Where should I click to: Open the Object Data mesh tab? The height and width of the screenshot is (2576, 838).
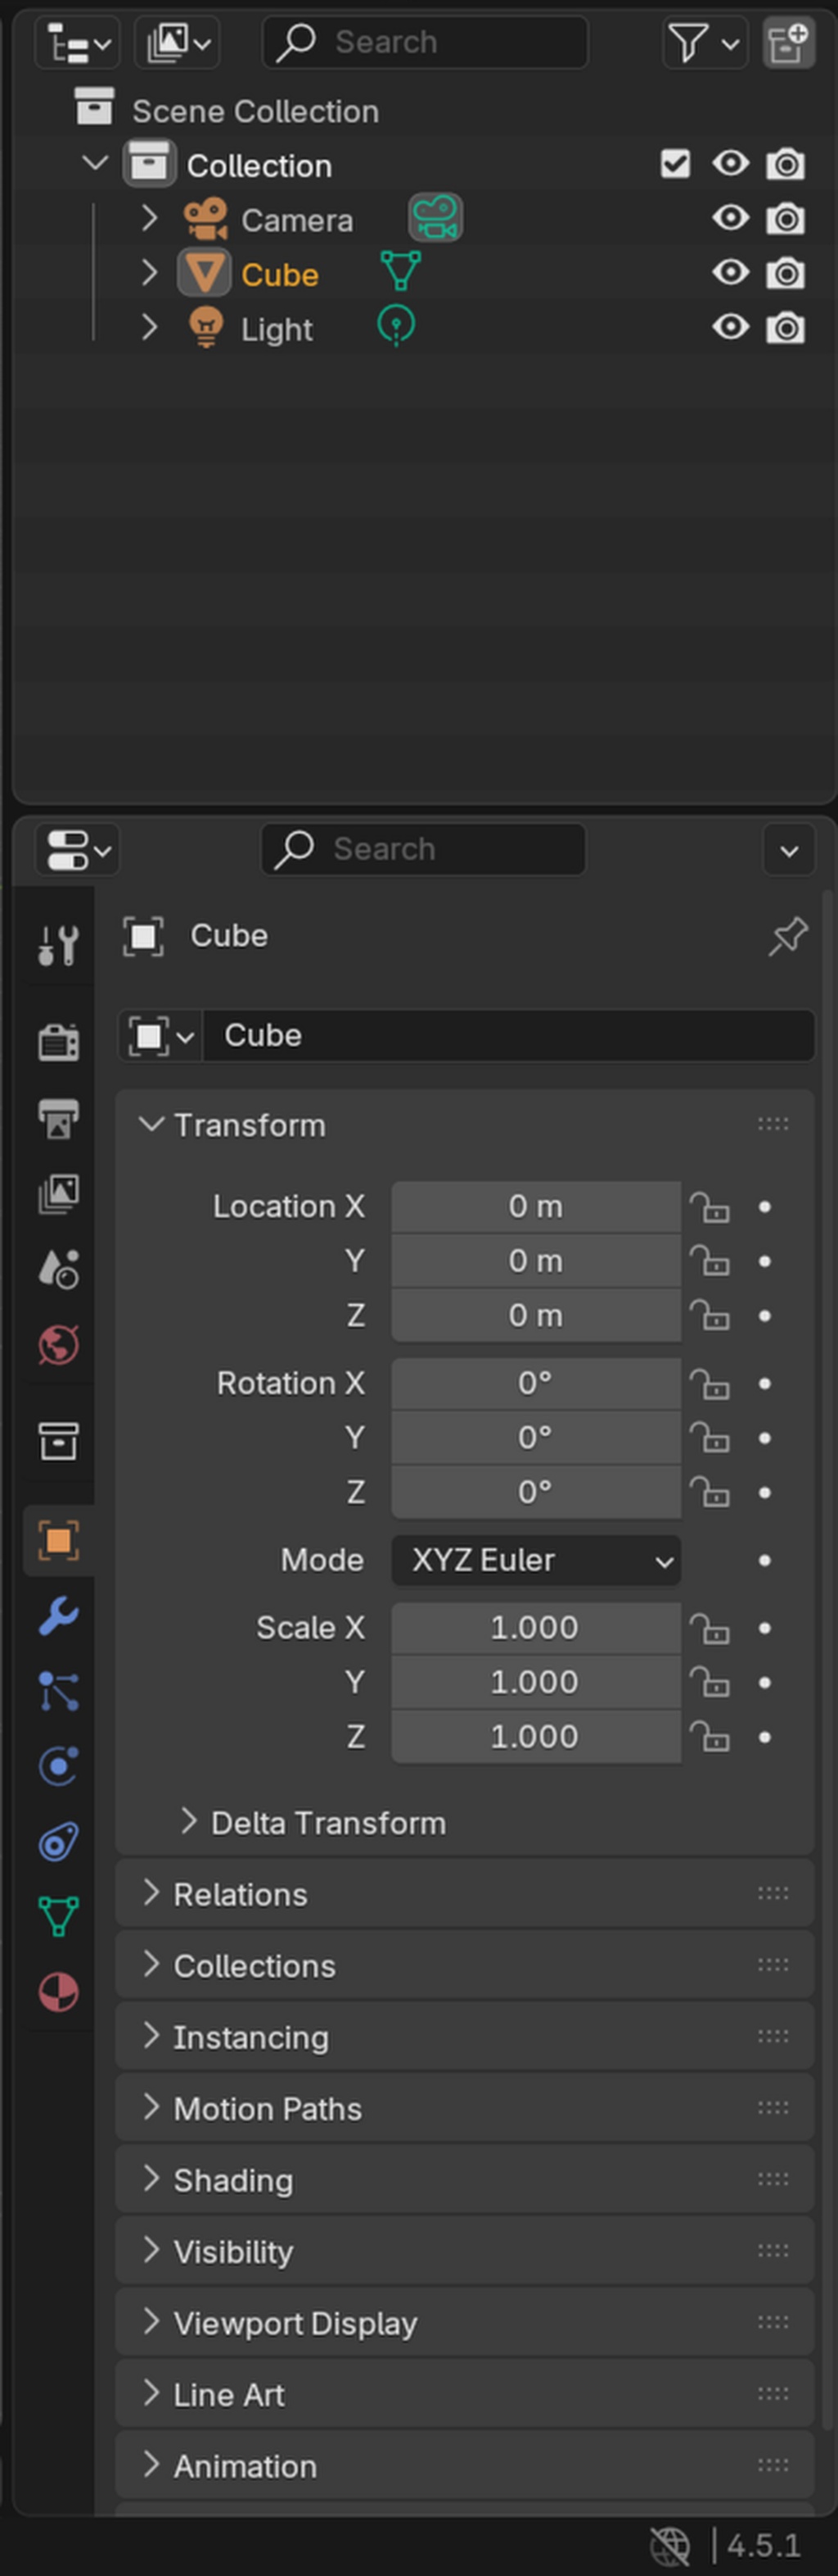click(58, 1916)
